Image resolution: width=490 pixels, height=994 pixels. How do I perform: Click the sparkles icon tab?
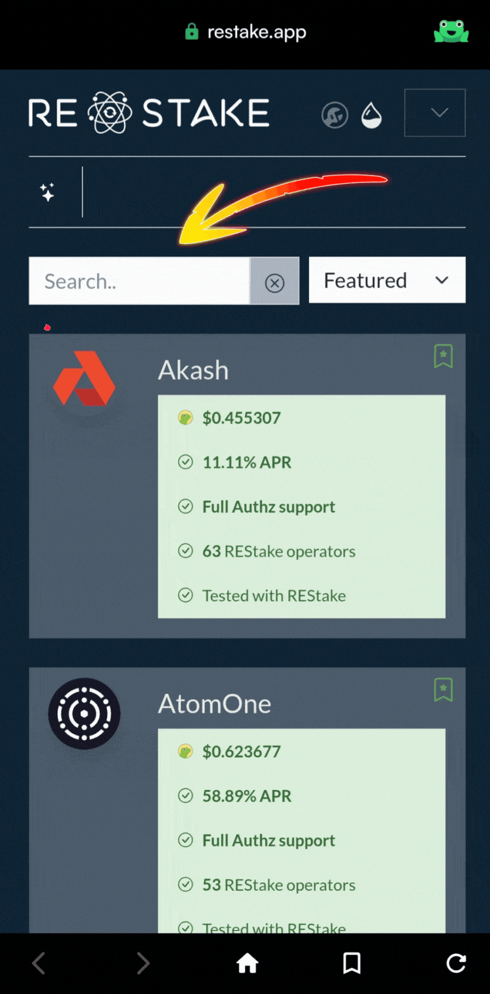(48, 192)
